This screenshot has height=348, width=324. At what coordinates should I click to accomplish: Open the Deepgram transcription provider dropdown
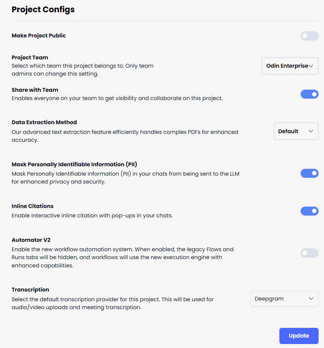(284, 299)
